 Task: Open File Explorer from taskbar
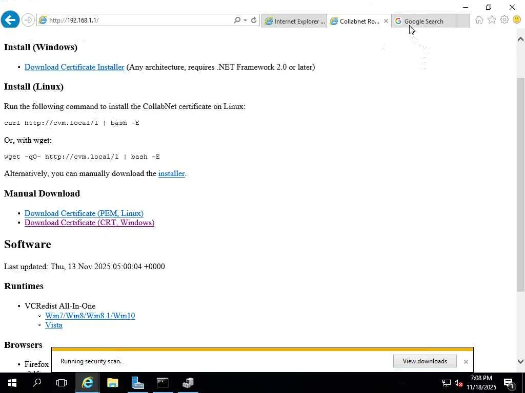(112, 383)
